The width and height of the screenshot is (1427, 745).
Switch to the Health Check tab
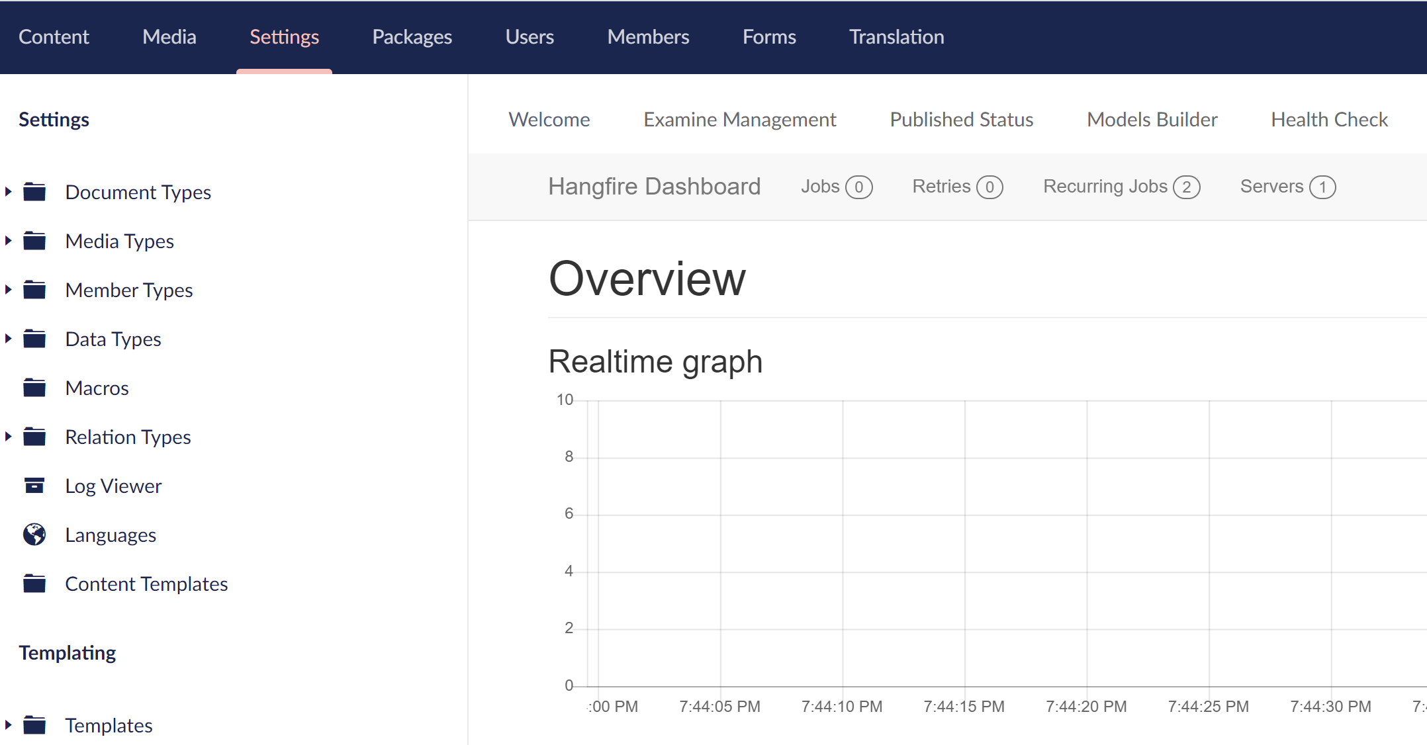[1329, 120]
